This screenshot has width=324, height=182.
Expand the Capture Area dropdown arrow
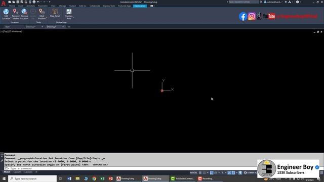(73, 17)
